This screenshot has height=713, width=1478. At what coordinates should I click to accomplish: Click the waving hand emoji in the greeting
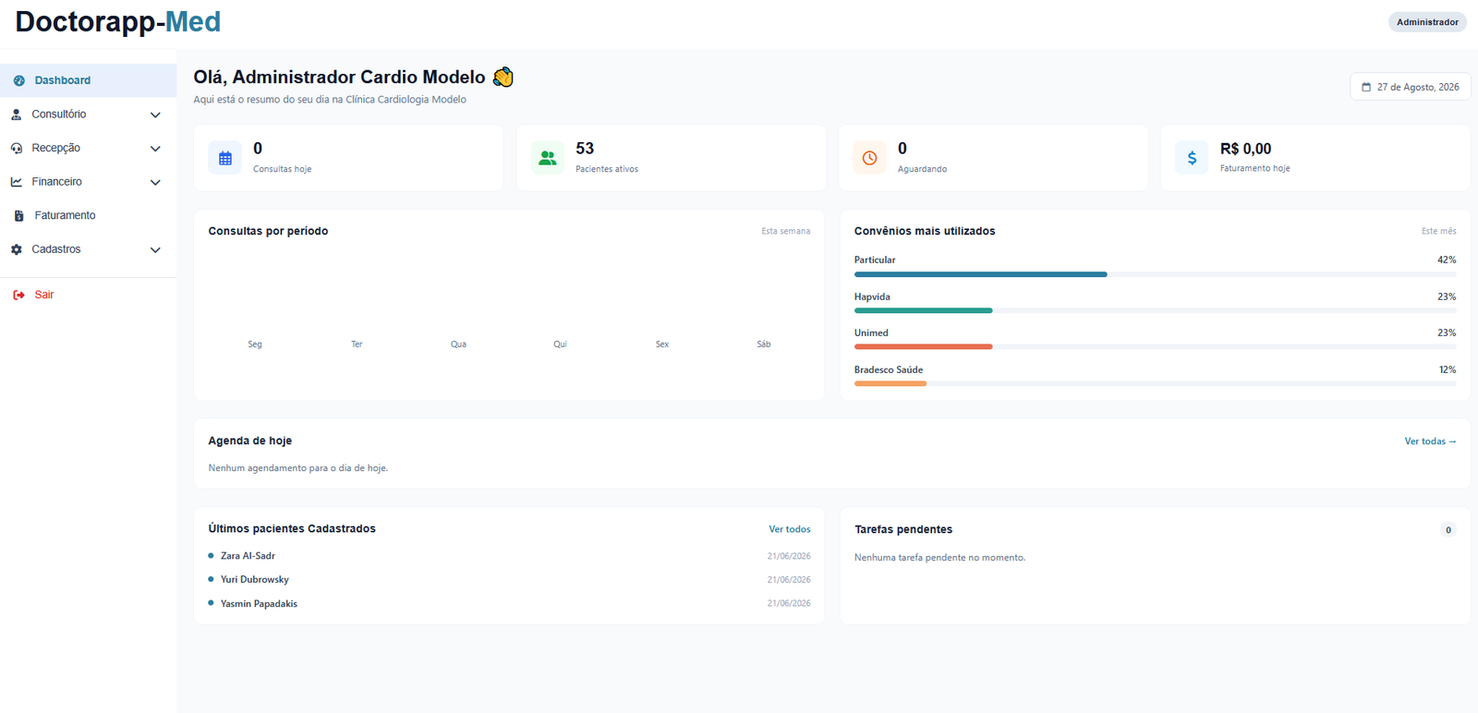[503, 77]
